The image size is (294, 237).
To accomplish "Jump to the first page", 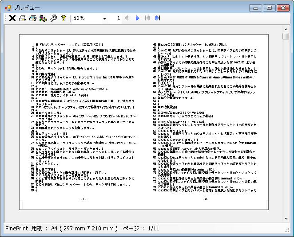I will 147,18.
